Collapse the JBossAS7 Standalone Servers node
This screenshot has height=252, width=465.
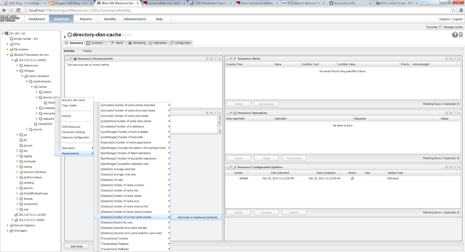coord(8,55)
